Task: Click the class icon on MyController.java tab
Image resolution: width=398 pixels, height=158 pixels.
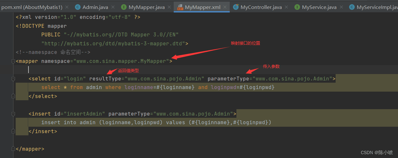Action: pos(236,7)
